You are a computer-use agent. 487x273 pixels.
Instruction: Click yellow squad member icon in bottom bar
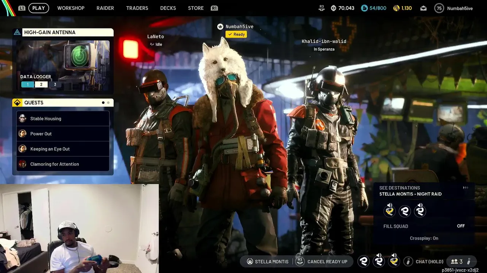coord(394,260)
